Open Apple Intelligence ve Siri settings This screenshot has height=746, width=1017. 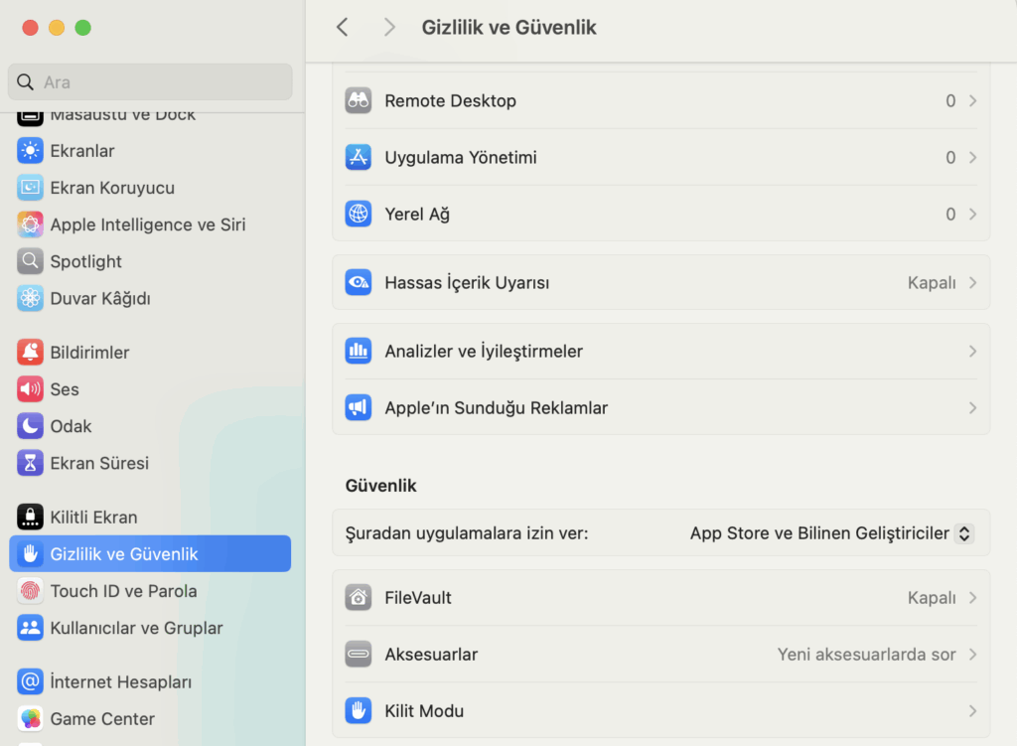click(x=147, y=224)
